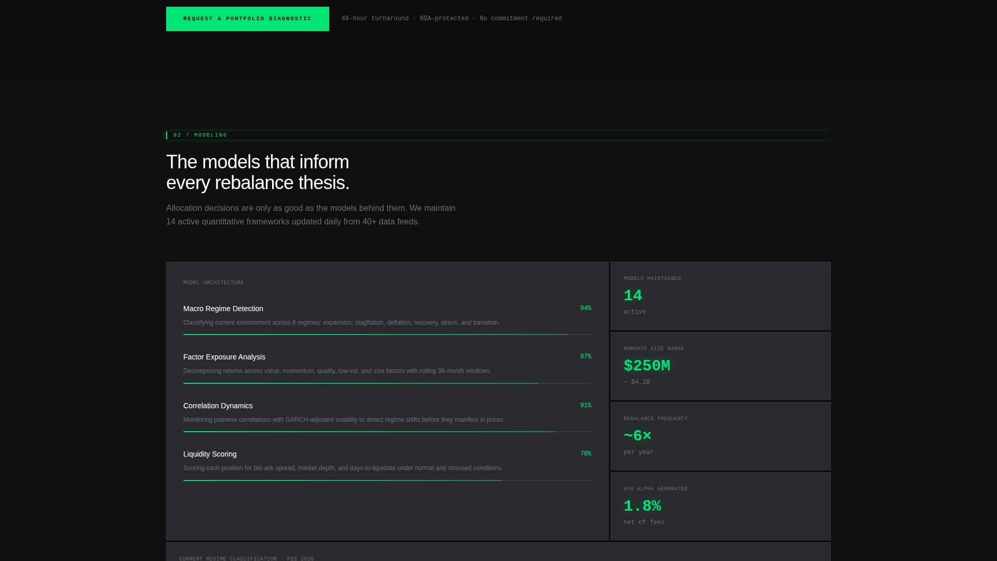Click the 87% value for Factor Exposure
Image resolution: width=997 pixels, height=561 pixels.
click(x=586, y=356)
